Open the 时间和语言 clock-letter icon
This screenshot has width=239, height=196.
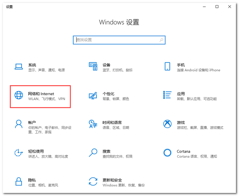click(93, 124)
